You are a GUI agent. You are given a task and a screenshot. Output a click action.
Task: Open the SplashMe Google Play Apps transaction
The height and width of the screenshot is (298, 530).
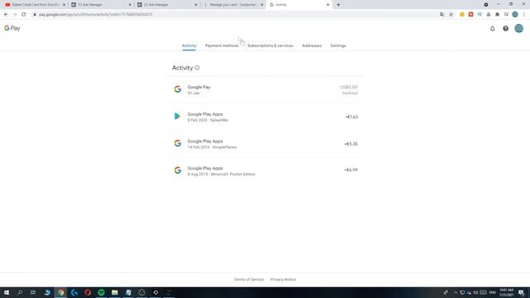click(265, 117)
